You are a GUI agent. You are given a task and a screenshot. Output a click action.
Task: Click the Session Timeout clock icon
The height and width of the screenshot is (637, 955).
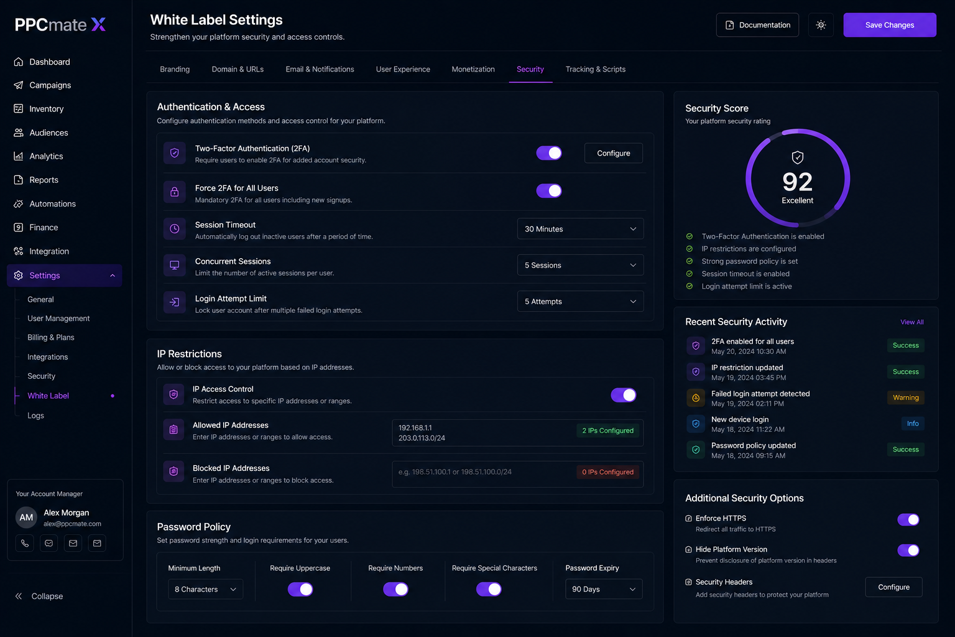[175, 229]
